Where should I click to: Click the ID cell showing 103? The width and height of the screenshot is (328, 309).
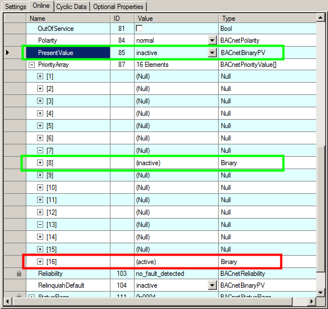click(x=122, y=274)
